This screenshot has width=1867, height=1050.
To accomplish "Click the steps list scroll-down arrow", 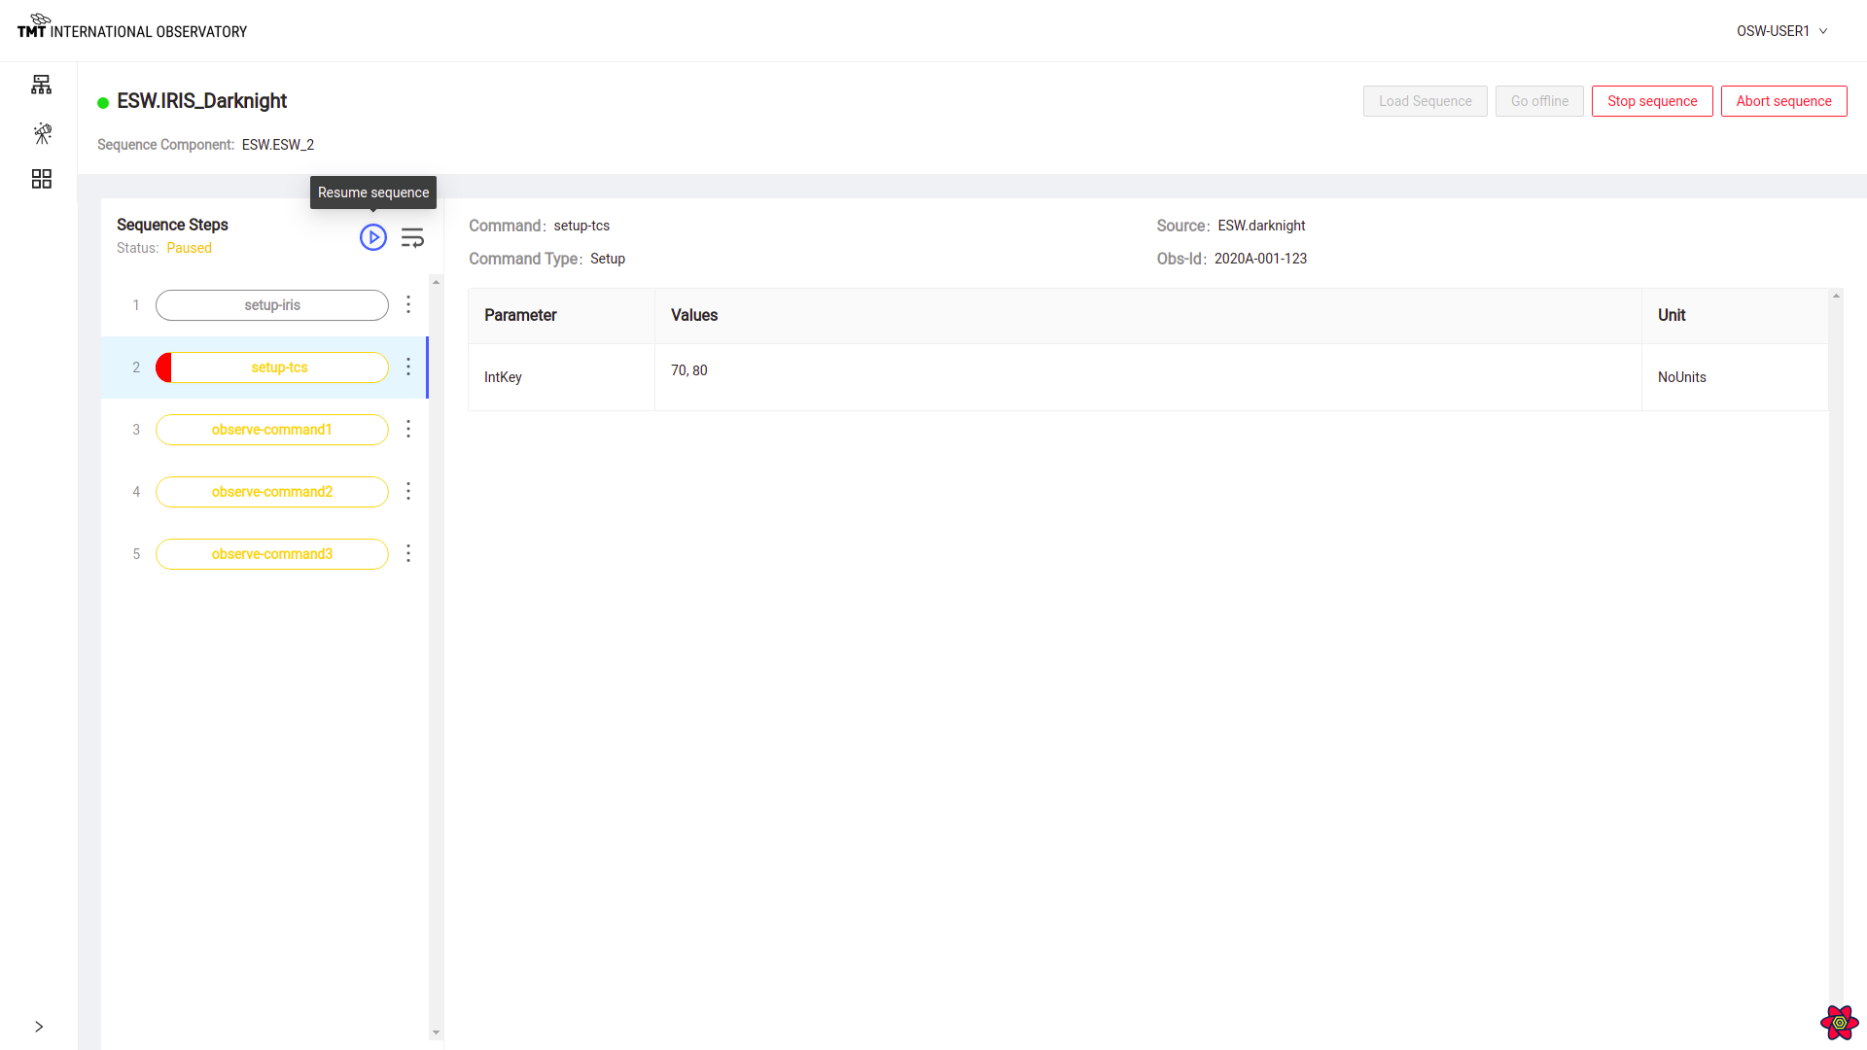I will 436,1032.
